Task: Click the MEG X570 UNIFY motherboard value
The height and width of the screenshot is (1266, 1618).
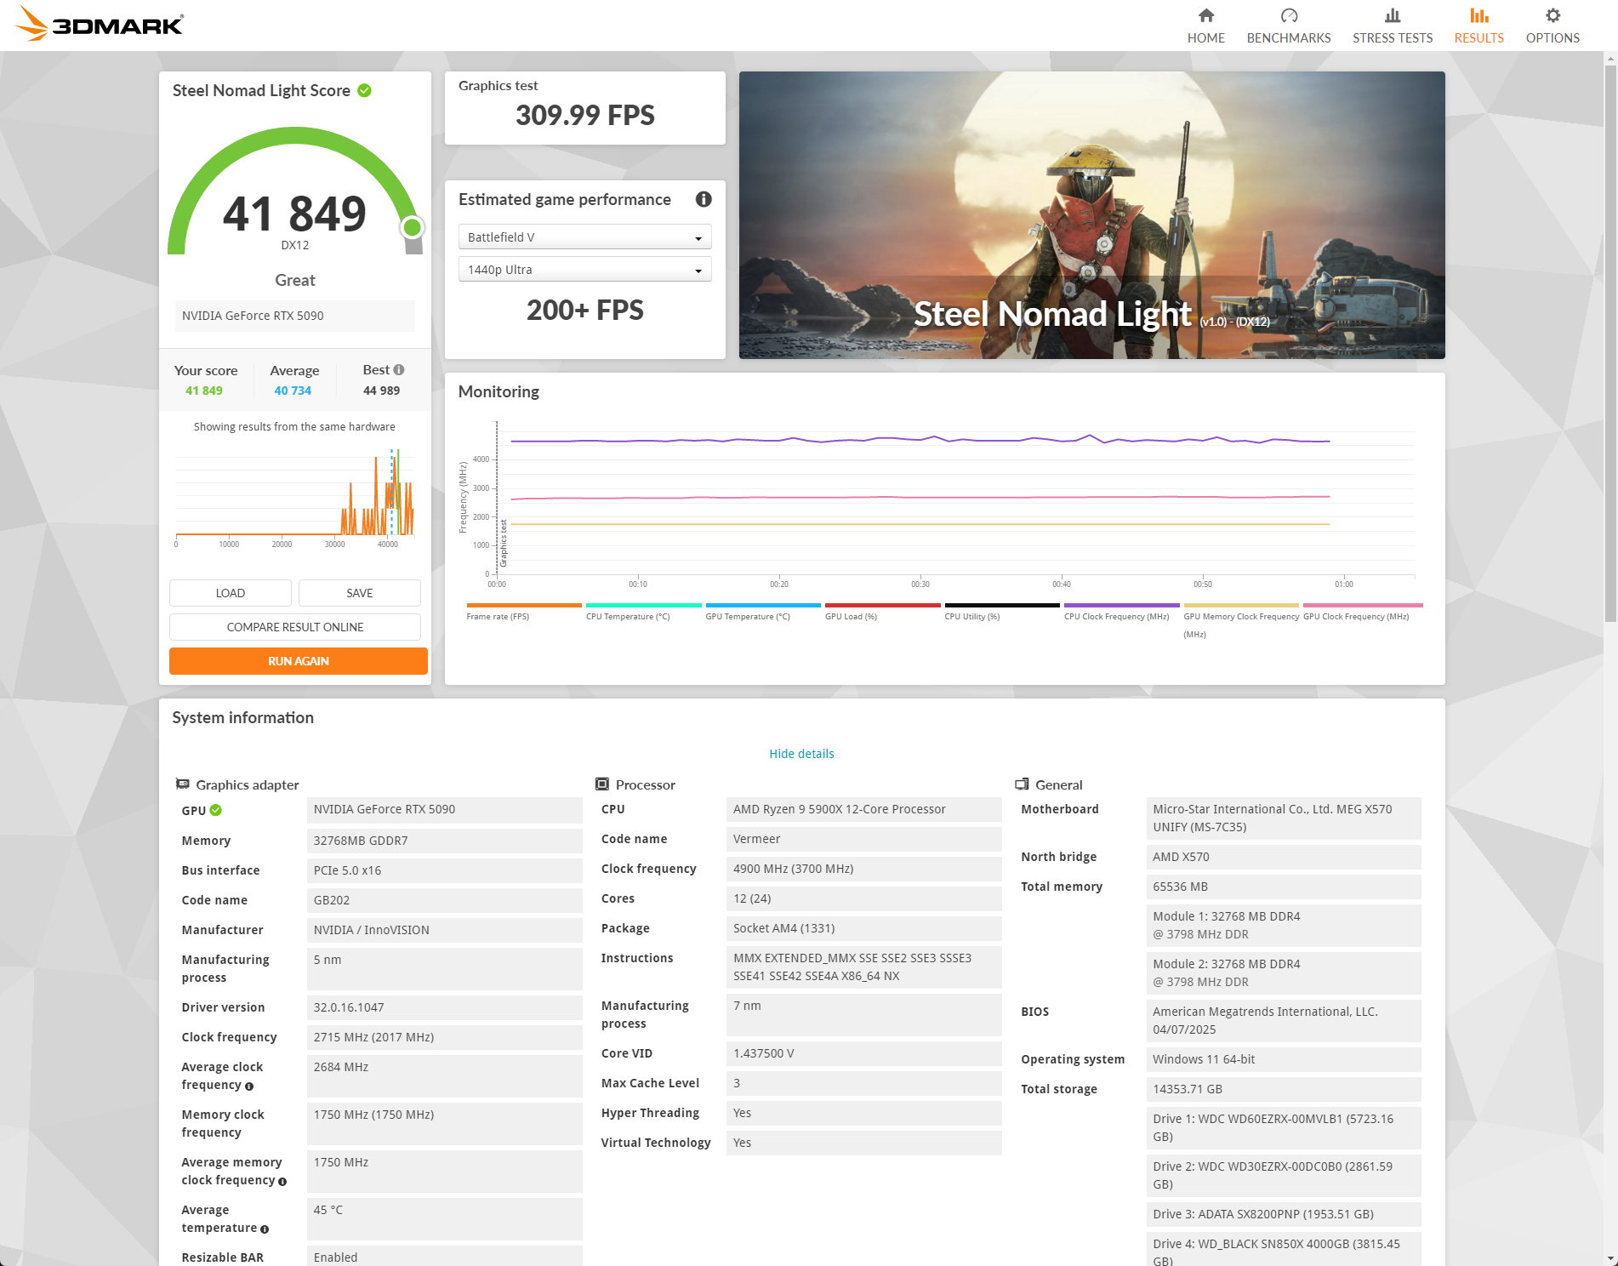Action: pyautogui.click(x=1283, y=818)
